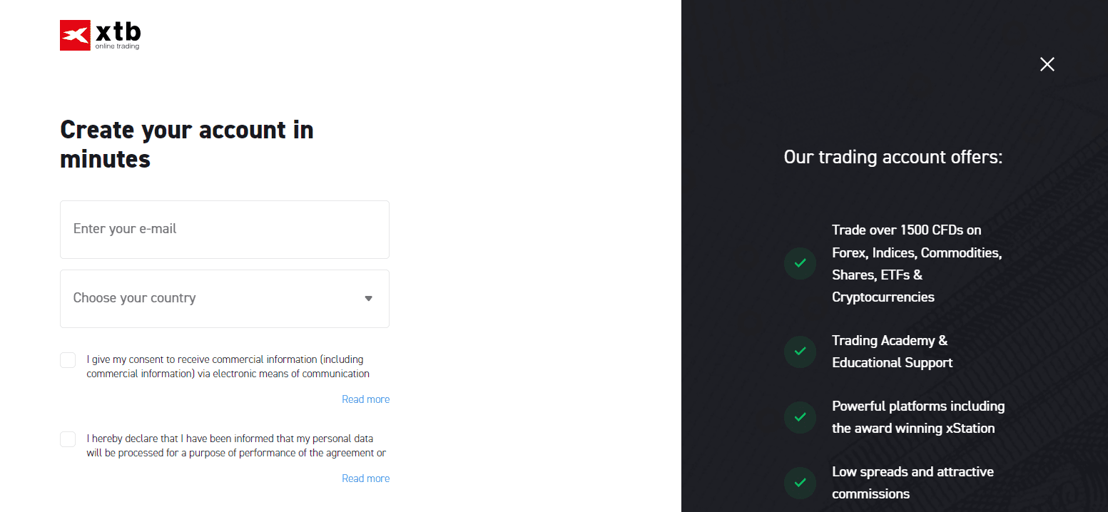Viewport: 1108px width, 512px height.
Task: Focus the Enter your e-mail field
Action: tap(225, 230)
